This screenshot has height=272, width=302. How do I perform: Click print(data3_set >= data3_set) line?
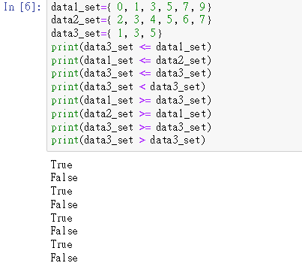(x=131, y=127)
